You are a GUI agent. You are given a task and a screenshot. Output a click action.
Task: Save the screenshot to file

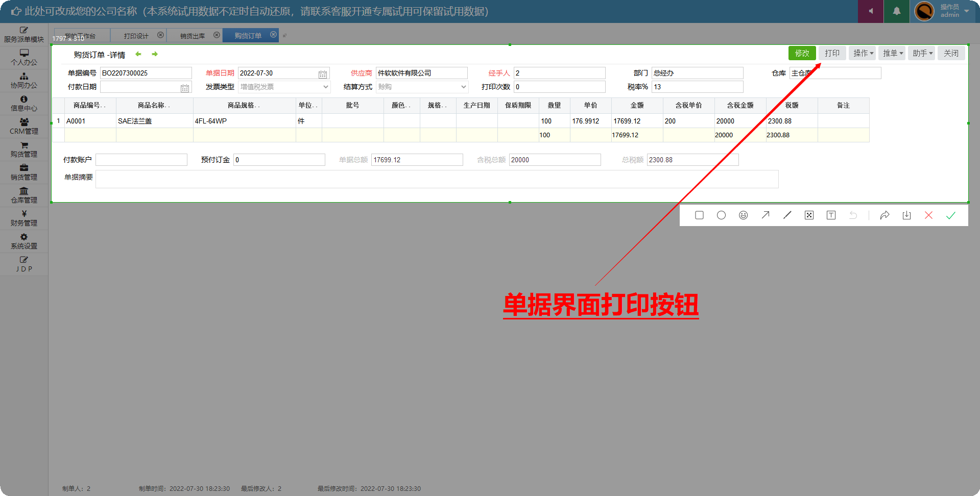pos(906,215)
